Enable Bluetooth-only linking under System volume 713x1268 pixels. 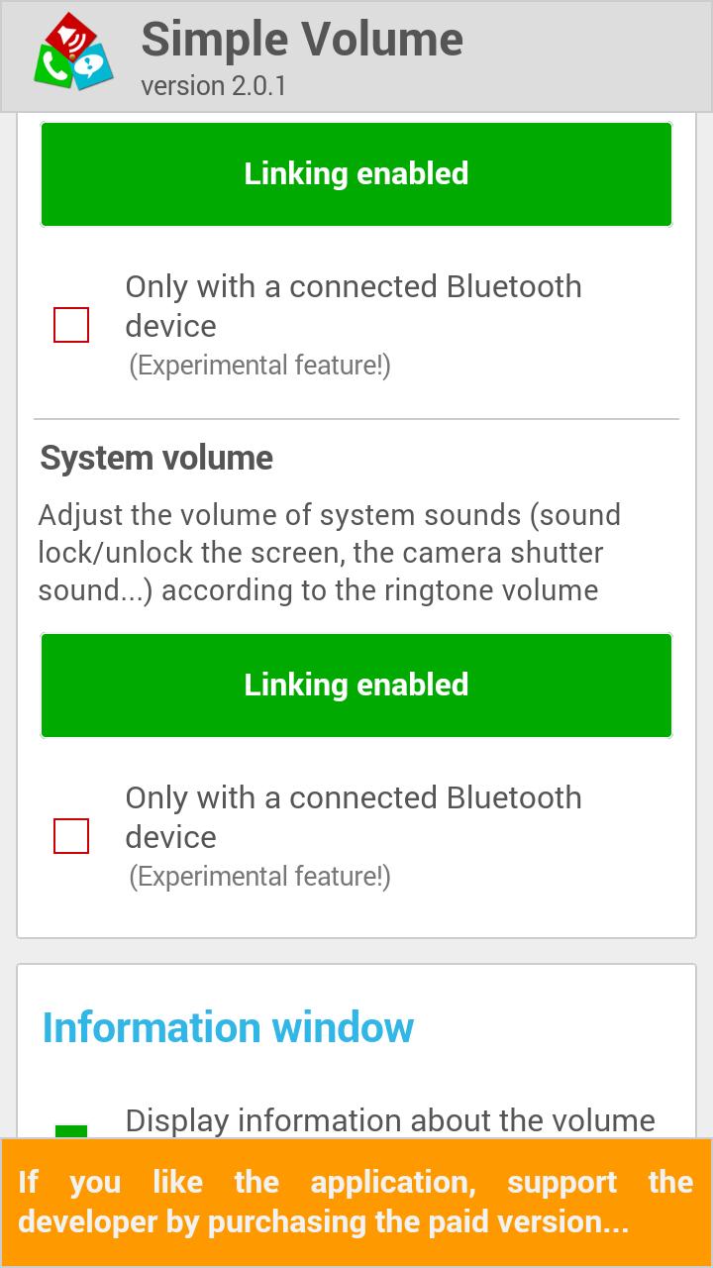(71, 835)
